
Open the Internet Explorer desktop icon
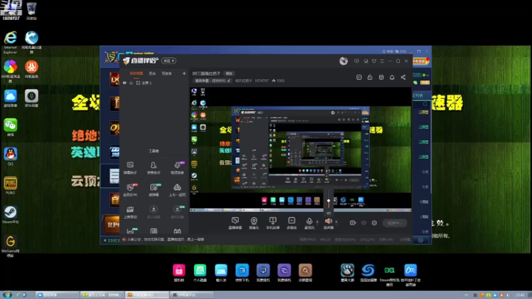(10, 43)
